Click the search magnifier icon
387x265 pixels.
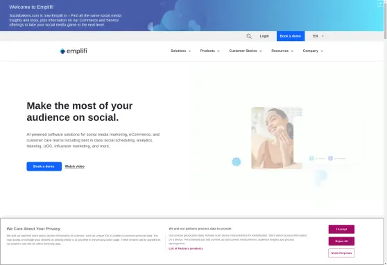[x=249, y=36]
